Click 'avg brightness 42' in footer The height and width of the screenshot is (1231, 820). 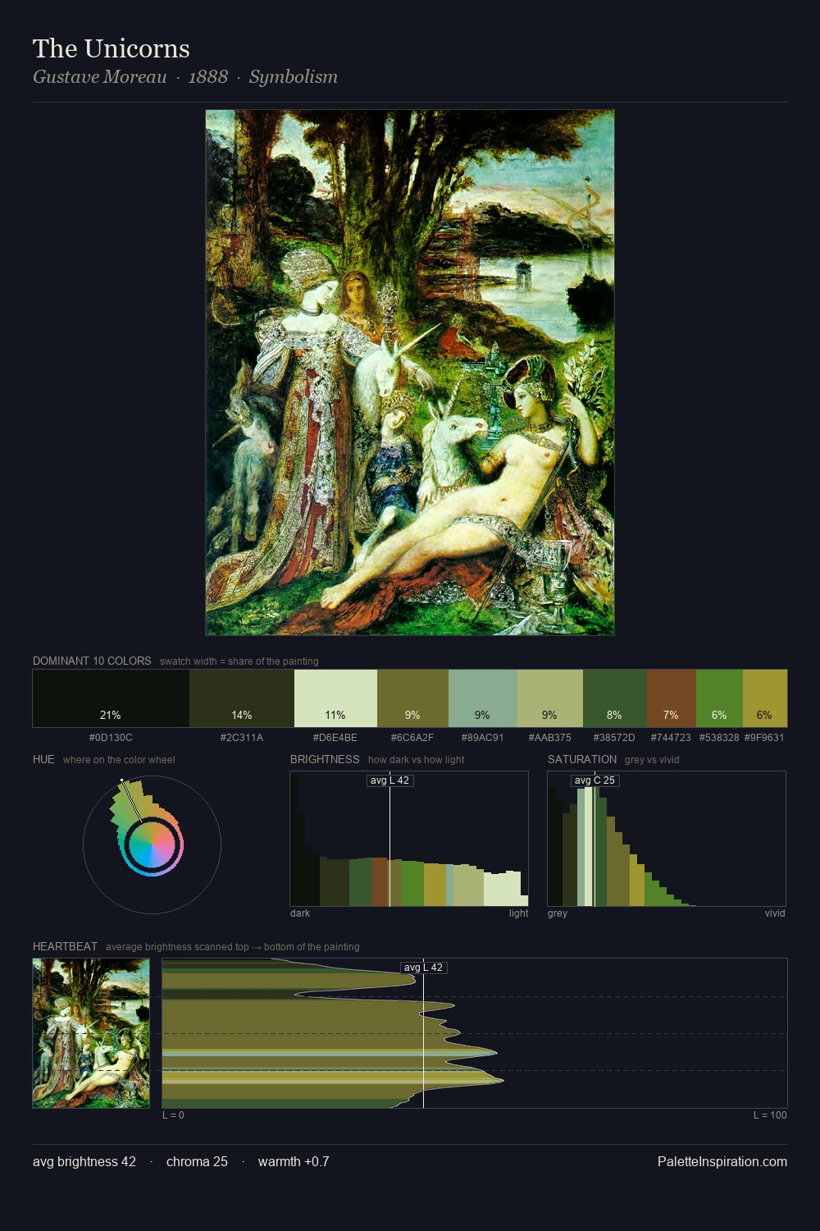pyautogui.click(x=84, y=1161)
